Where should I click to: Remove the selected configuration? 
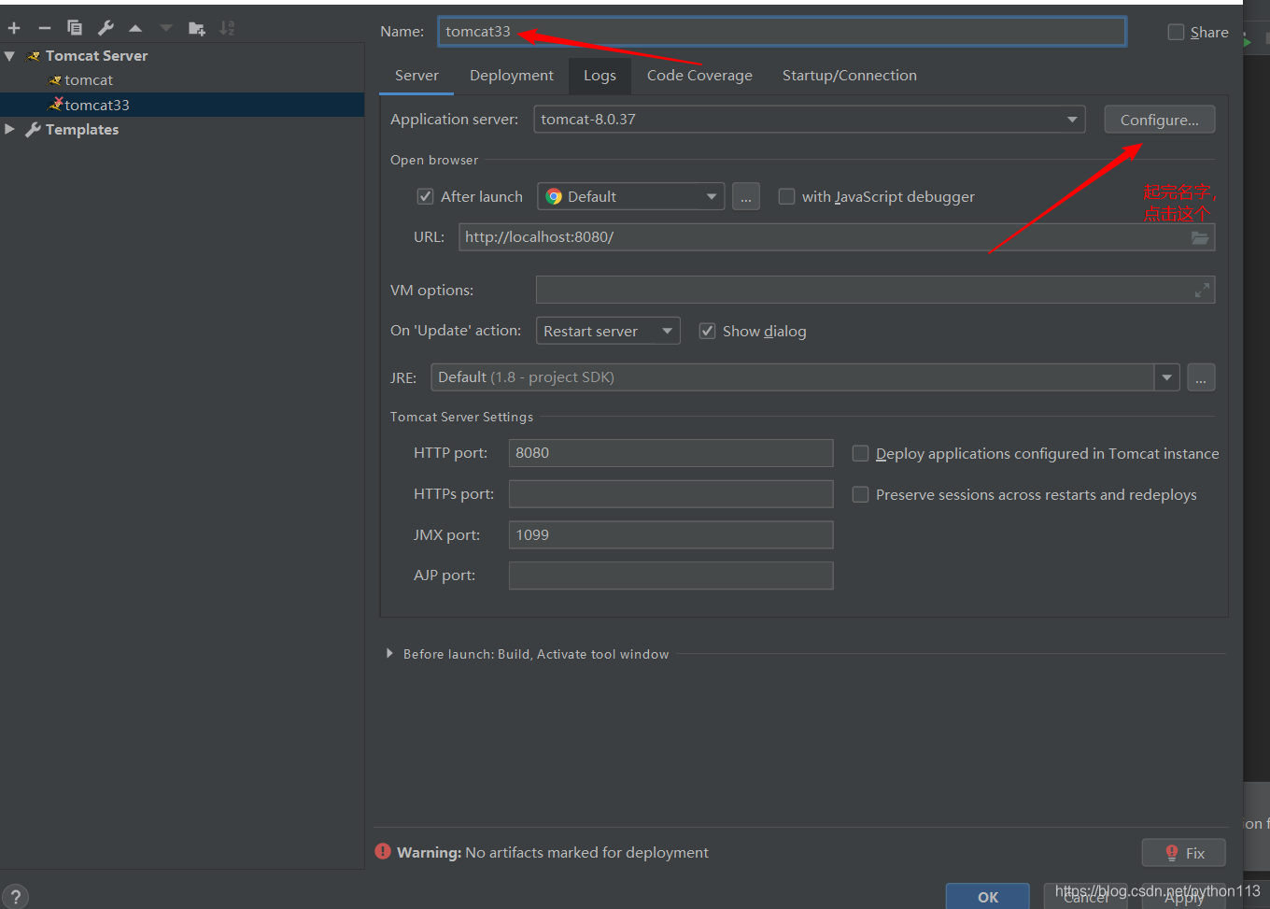(44, 28)
